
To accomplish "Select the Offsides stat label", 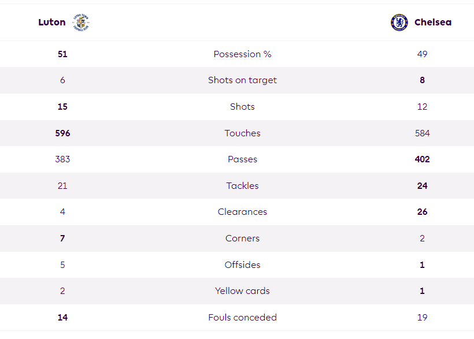I will (x=242, y=265).
